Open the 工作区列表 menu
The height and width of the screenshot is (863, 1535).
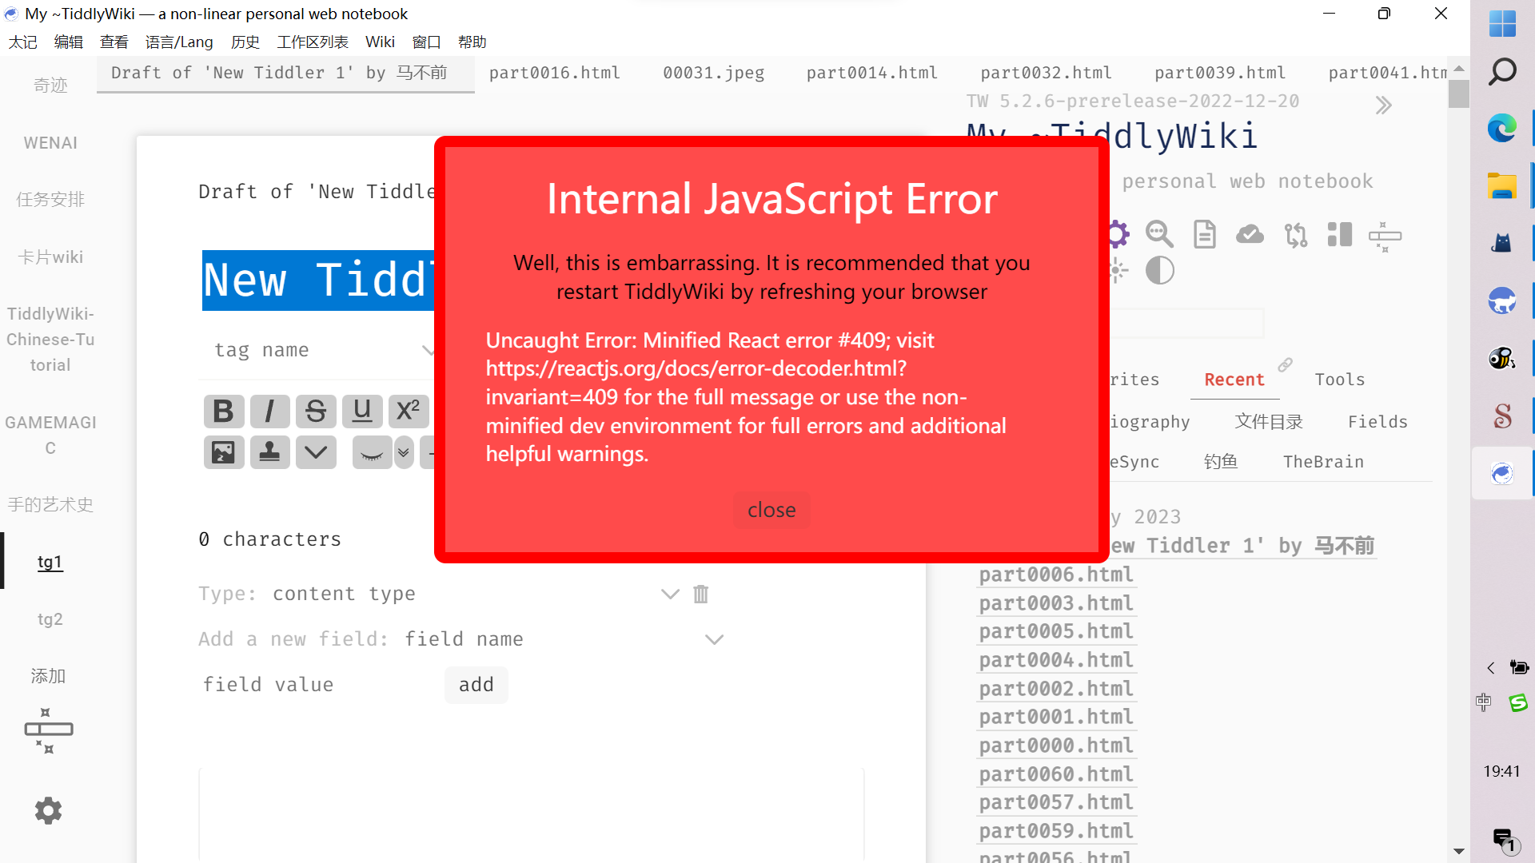click(313, 42)
